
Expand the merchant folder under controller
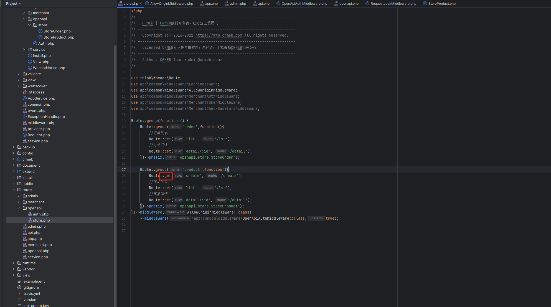point(24,13)
